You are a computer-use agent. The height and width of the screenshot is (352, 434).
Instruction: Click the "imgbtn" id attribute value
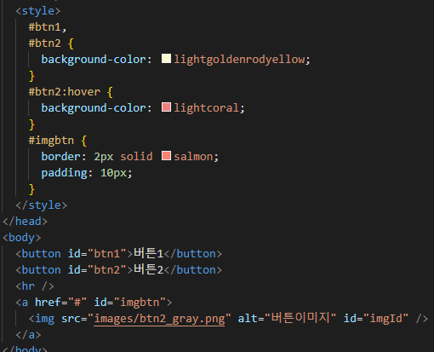[x=140, y=303]
